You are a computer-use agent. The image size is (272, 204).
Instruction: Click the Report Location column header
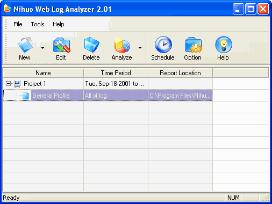(x=180, y=73)
